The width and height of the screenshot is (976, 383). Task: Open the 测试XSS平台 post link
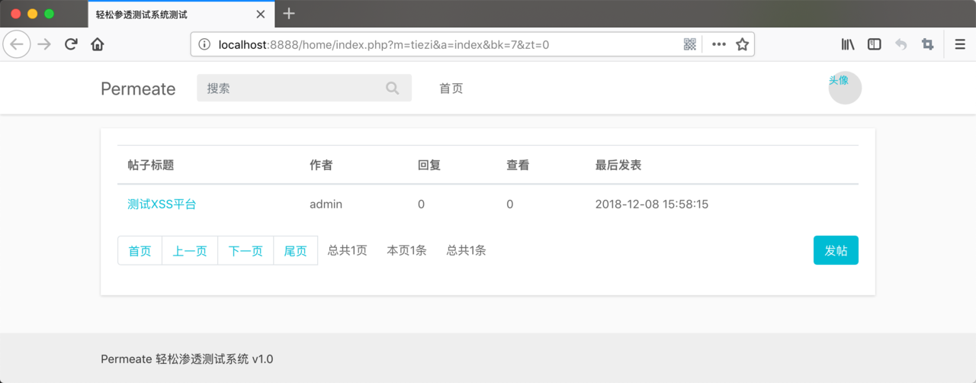(x=162, y=204)
